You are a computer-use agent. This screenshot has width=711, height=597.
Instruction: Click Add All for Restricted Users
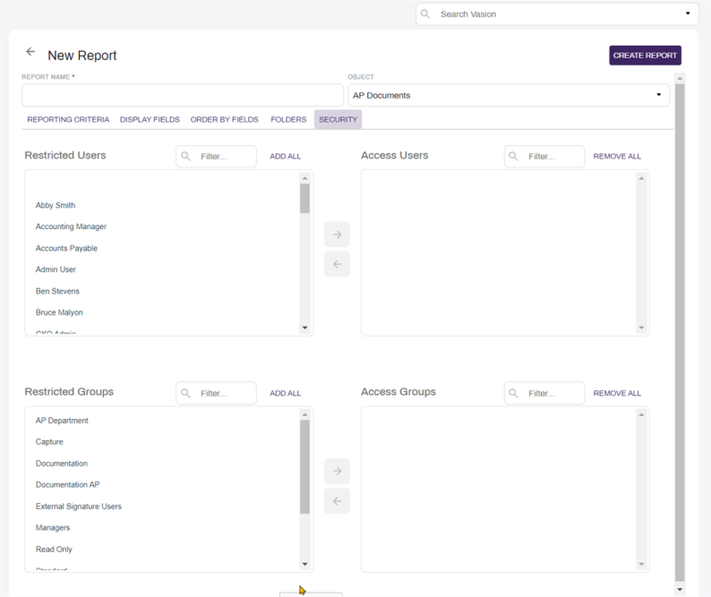[286, 157]
